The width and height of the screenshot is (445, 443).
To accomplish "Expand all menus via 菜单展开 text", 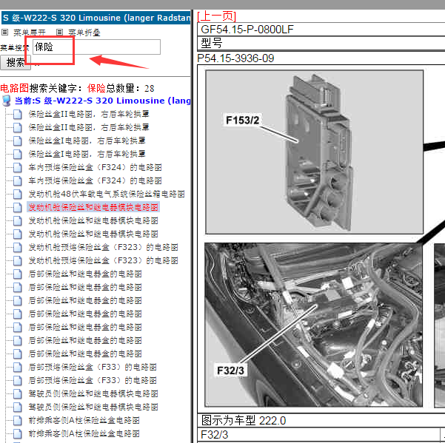I will click(29, 33).
